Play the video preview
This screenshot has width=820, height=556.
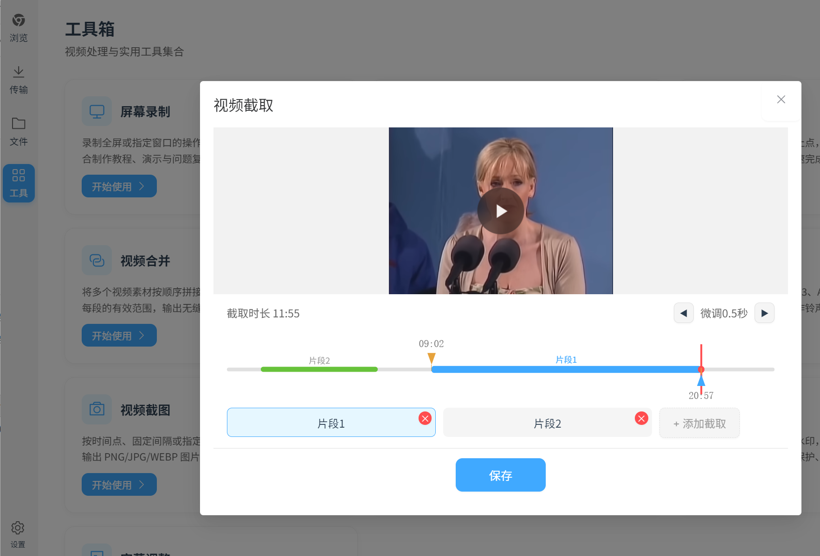pos(501,211)
